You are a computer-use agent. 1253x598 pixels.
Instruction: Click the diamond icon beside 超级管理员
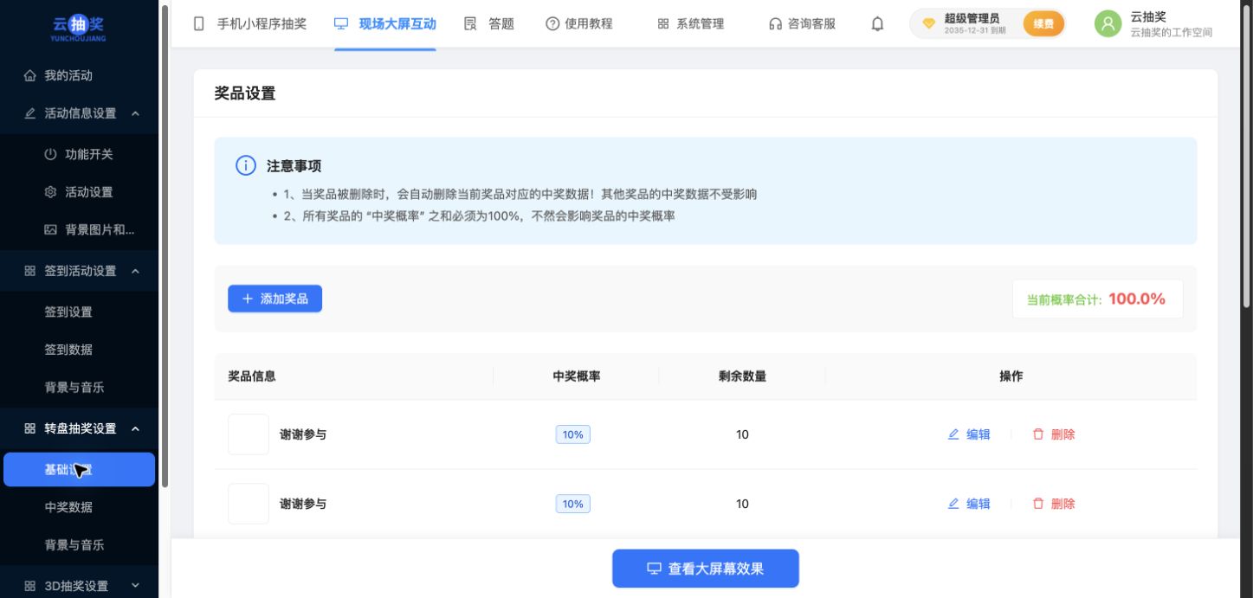click(x=929, y=23)
